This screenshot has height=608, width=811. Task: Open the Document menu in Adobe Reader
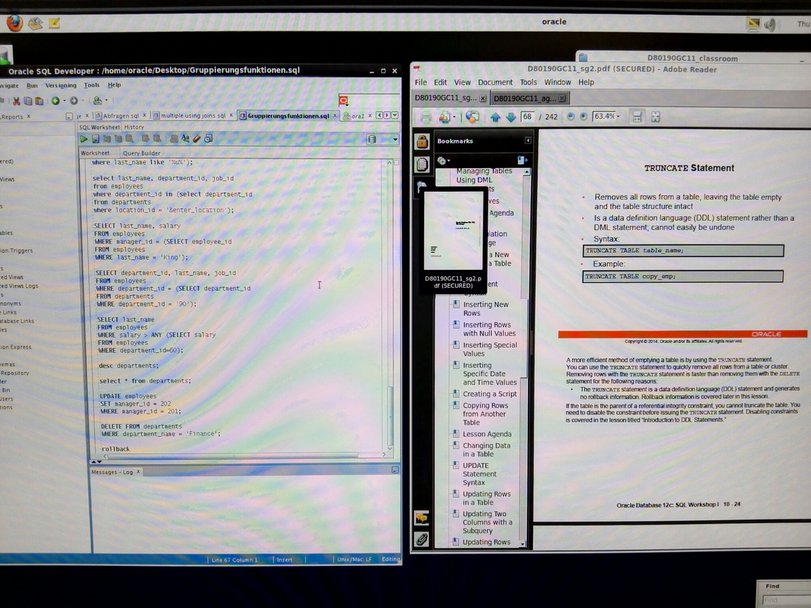click(x=495, y=82)
